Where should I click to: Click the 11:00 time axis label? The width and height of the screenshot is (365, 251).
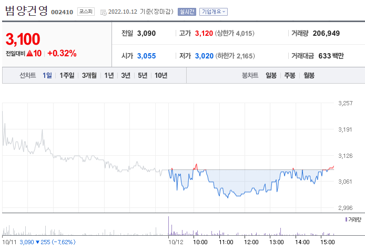pos(226,242)
